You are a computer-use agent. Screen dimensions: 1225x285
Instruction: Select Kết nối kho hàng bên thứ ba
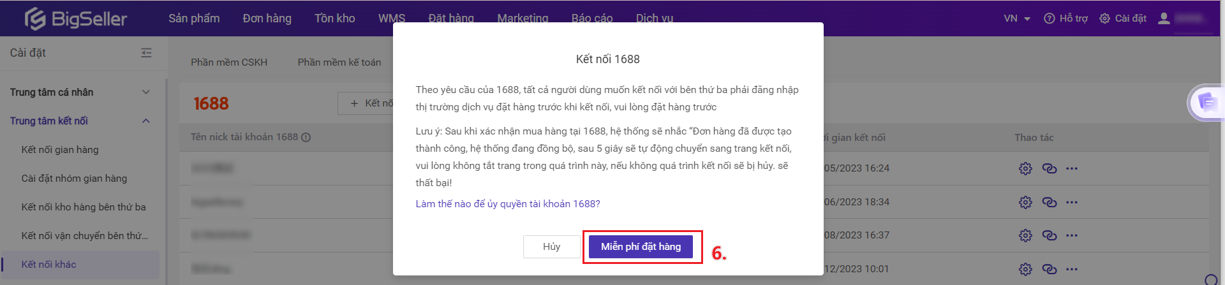tap(84, 207)
